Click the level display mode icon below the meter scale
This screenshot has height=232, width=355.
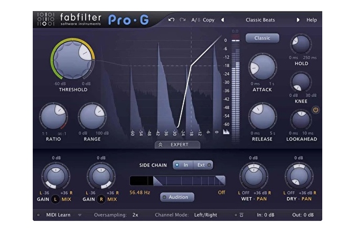point(226,132)
